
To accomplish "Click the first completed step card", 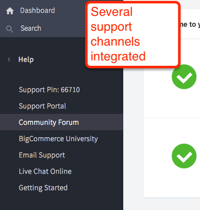I will 172,79.
